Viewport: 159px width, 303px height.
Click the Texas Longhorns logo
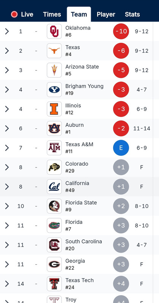54,51
